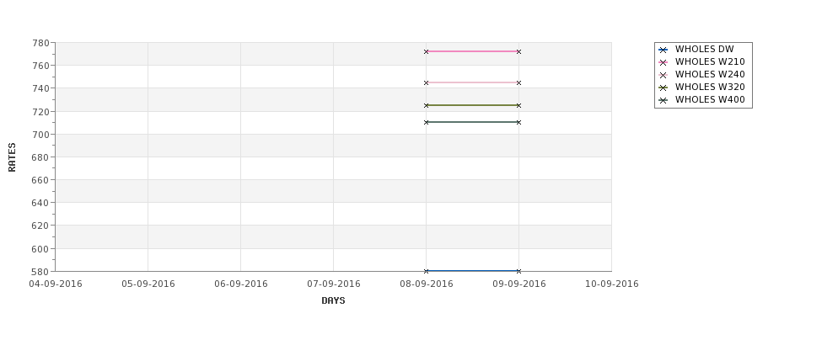Screen dimensions: 822x361
Task: Click the WHOLES W400 legend label
Action: click(x=710, y=99)
